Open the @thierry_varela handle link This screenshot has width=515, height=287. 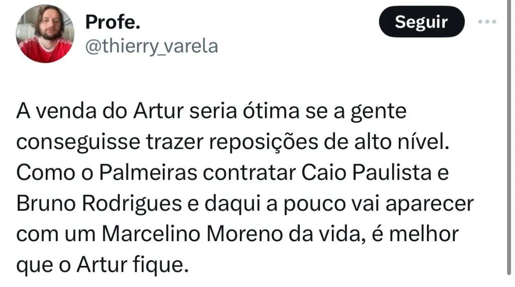pyautogui.click(x=152, y=46)
